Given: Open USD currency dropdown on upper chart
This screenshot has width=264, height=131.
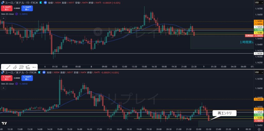Looking at the screenshot, I should (258, 3).
